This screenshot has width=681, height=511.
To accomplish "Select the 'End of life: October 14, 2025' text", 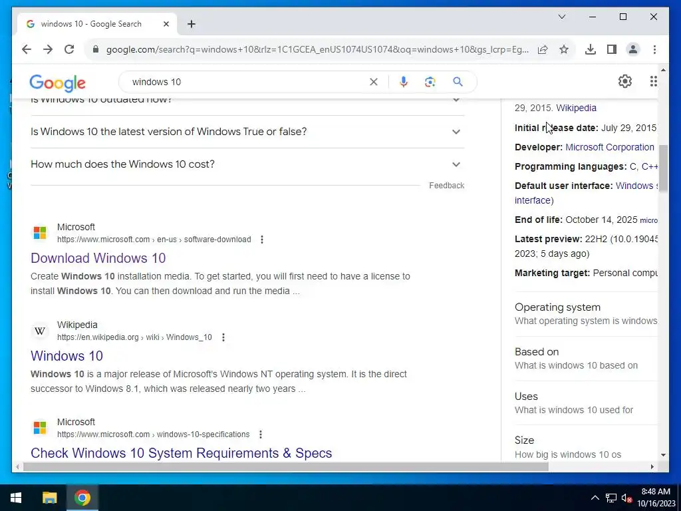I will (576, 220).
